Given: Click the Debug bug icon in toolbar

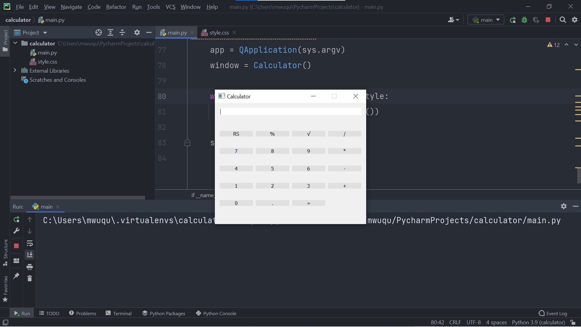Looking at the screenshot, I should tap(524, 20).
